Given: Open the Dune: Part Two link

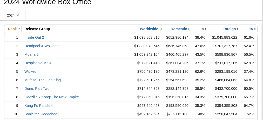Looking at the screenshot, I should tap(37, 89).
